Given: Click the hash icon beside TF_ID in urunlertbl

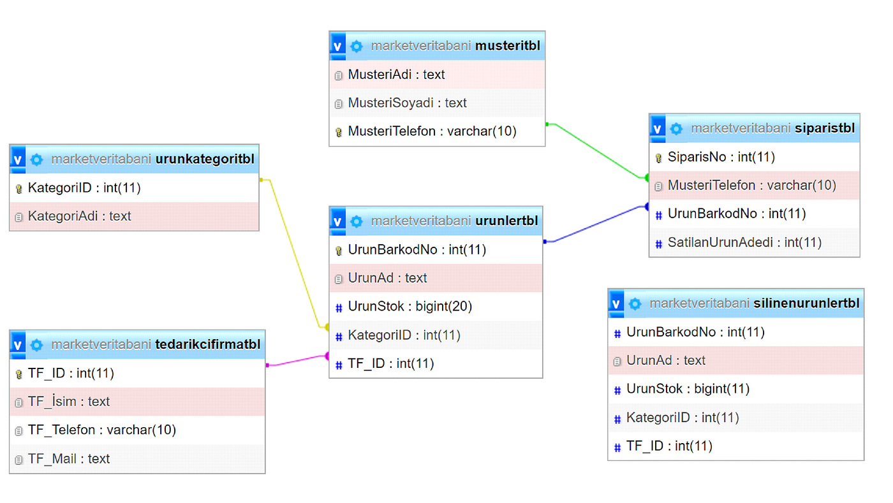Looking at the screenshot, I should [x=339, y=365].
